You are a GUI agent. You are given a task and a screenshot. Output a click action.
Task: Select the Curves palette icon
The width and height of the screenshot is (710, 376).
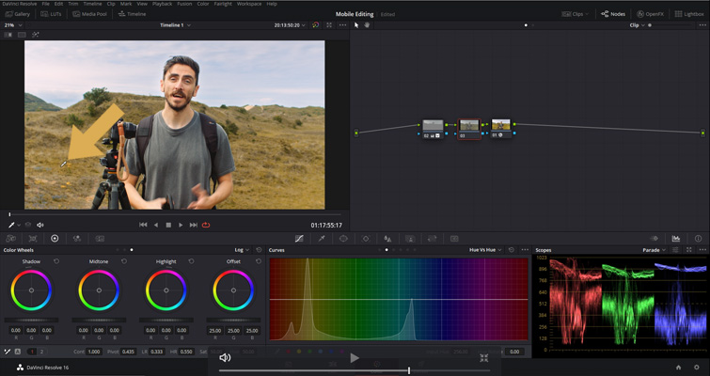[x=299, y=239]
